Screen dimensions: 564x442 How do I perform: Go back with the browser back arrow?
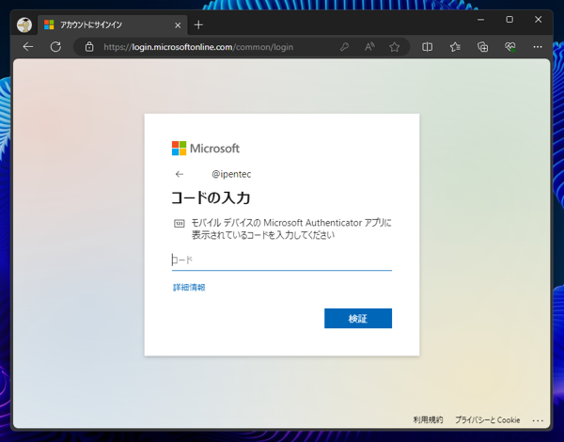click(x=27, y=47)
